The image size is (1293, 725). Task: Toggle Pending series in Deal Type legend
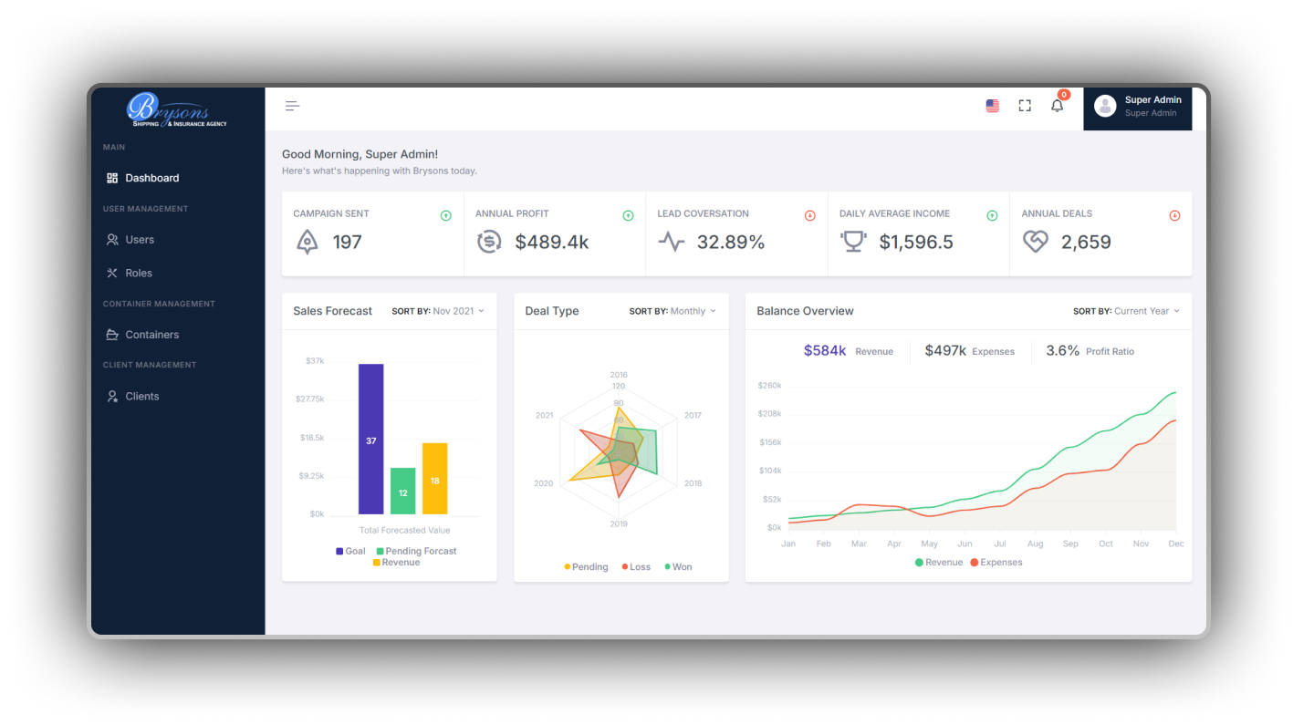pyautogui.click(x=585, y=567)
